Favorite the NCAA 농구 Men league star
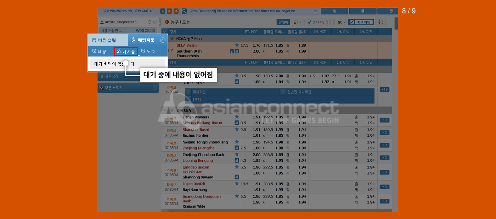The height and width of the screenshot is (219, 496). click(x=172, y=39)
